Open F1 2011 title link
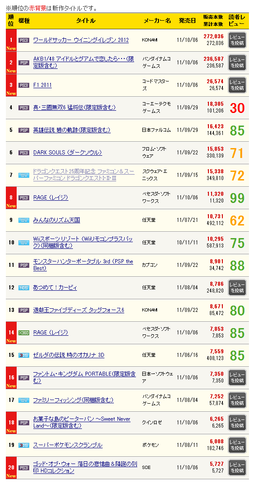Image resolution: width=253 pixels, height=482 pixels. coord(42,85)
